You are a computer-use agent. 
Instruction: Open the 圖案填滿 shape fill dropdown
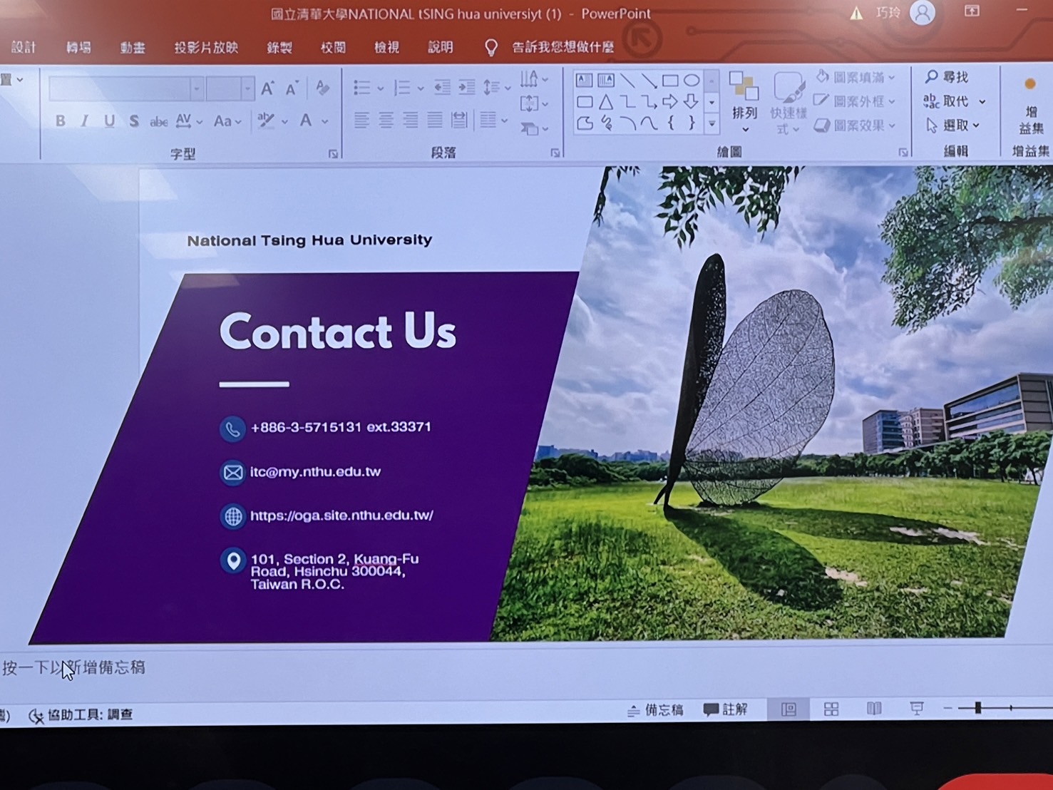(855, 77)
